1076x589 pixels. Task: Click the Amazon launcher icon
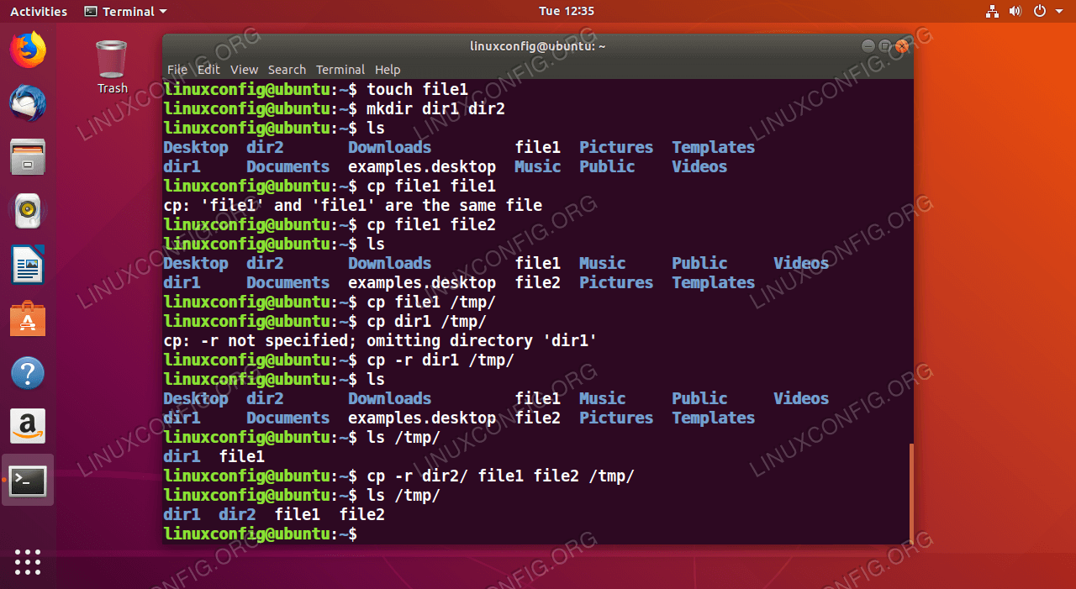click(x=28, y=427)
